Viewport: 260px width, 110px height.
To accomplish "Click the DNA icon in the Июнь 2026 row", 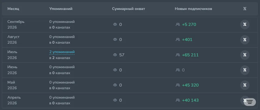I will click(245, 70).
